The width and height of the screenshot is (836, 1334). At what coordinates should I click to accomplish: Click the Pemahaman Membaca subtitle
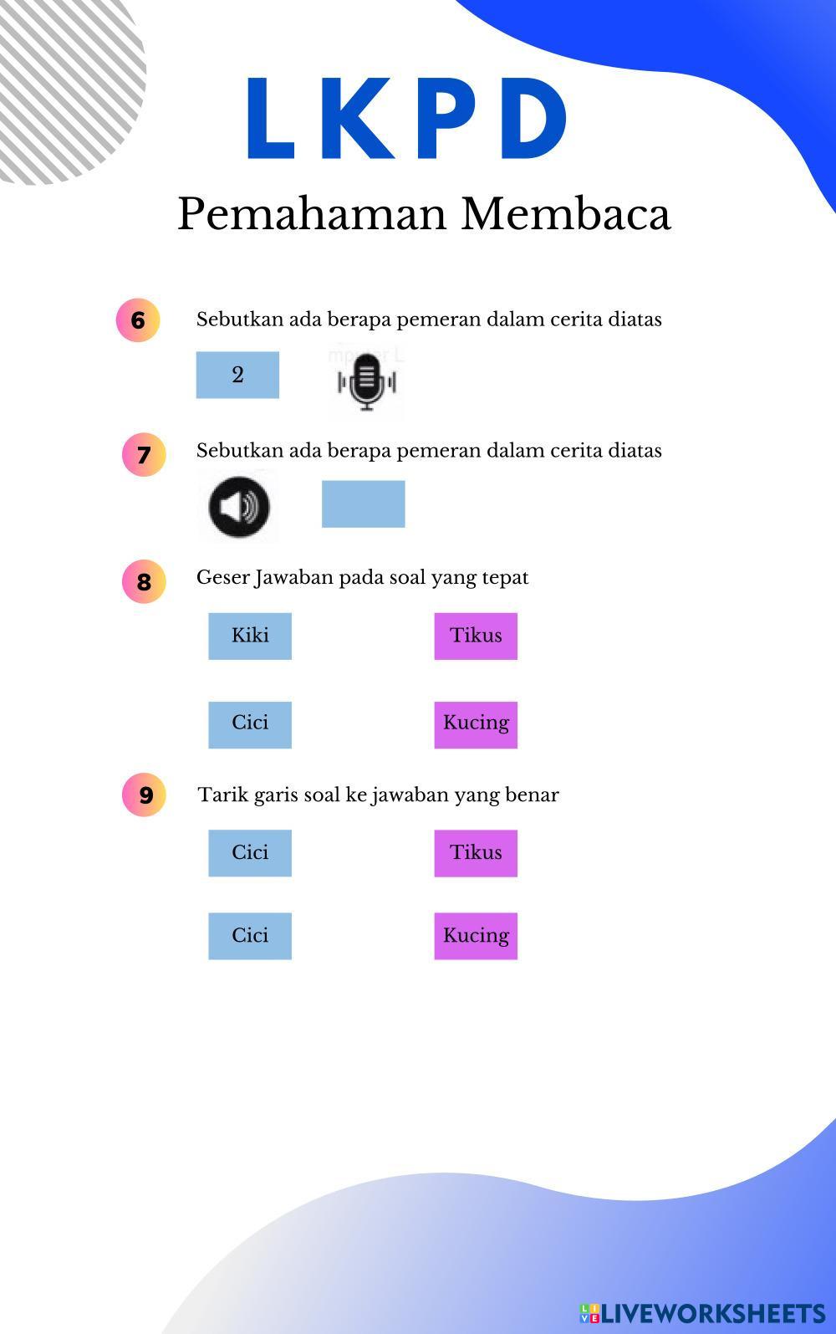(x=424, y=213)
